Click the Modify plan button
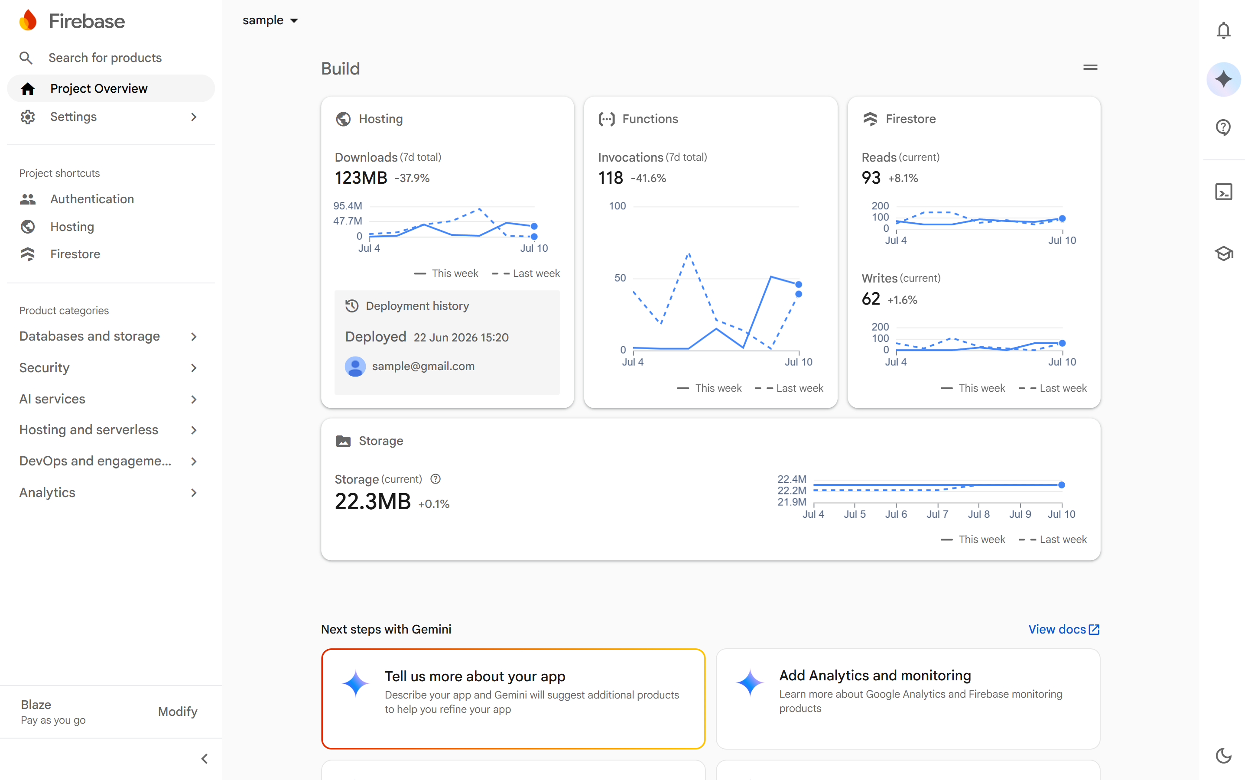This screenshot has width=1248, height=780. pyautogui.click(x=177, y=712)
